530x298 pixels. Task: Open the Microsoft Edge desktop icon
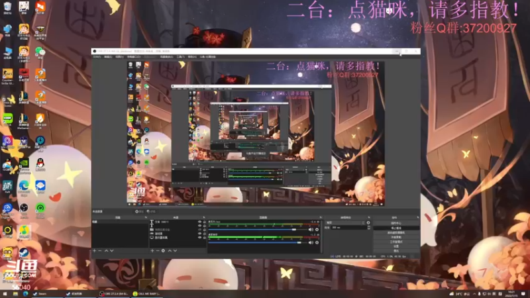pyautogui.click(x=24, y=187)
